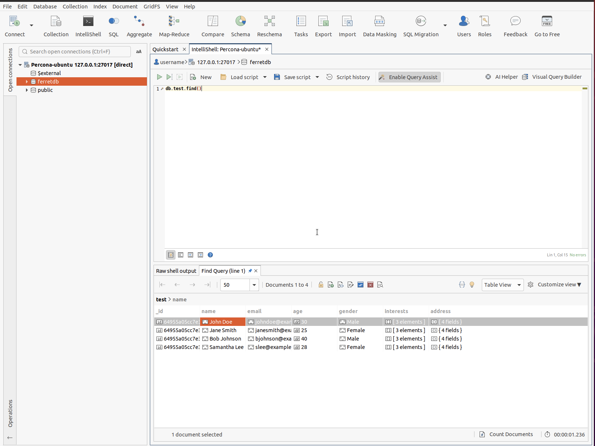This screenshot has height=446, width=595.
Task: Click the Count Documents button
Action: (506, 434)
